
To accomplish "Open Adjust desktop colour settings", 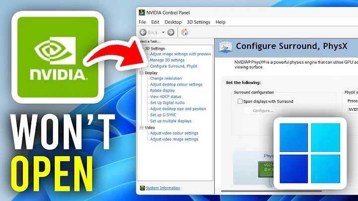I will pyautogui.click(x=176, y=85).
